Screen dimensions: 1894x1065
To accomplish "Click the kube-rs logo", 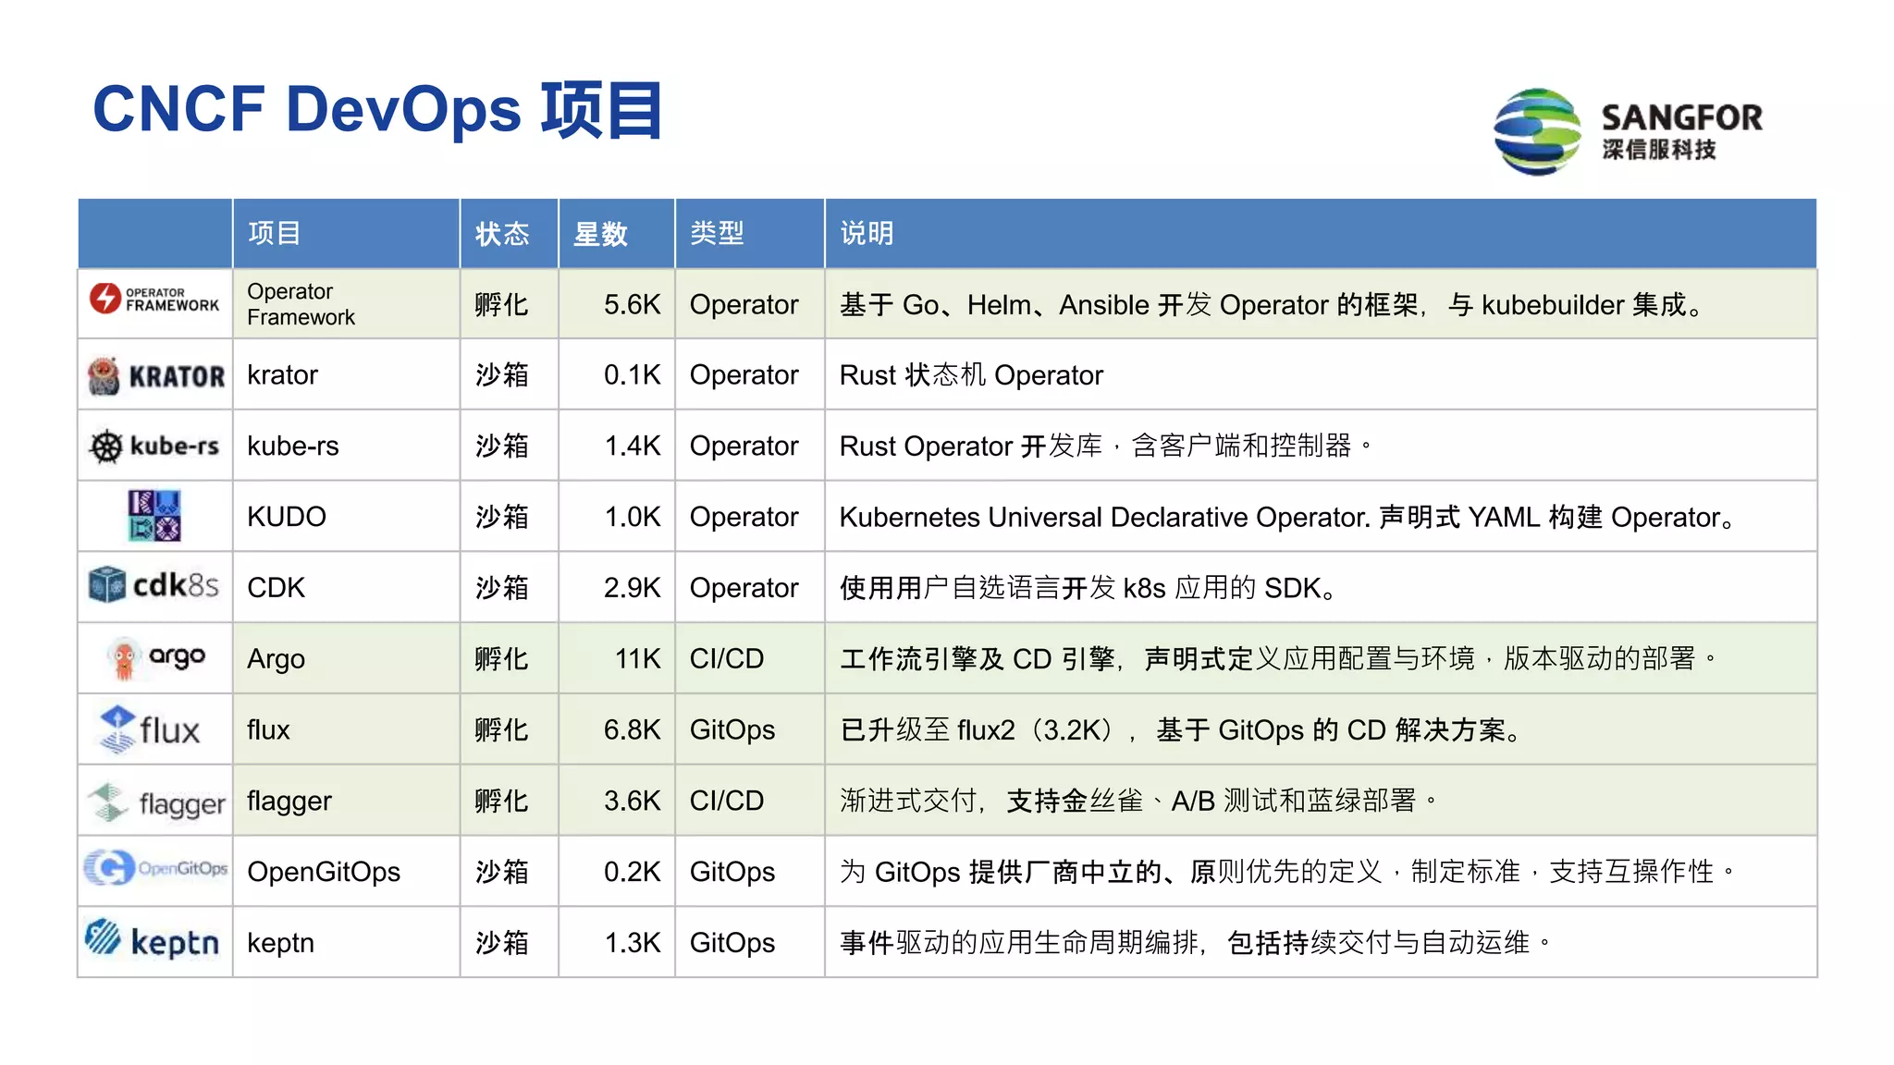I will 154,447.
